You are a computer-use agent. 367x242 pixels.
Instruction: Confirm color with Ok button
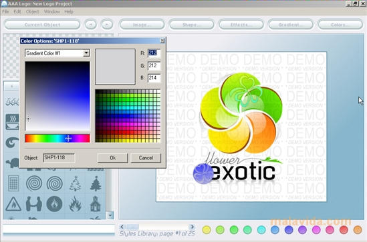click(x=112, y=158)
